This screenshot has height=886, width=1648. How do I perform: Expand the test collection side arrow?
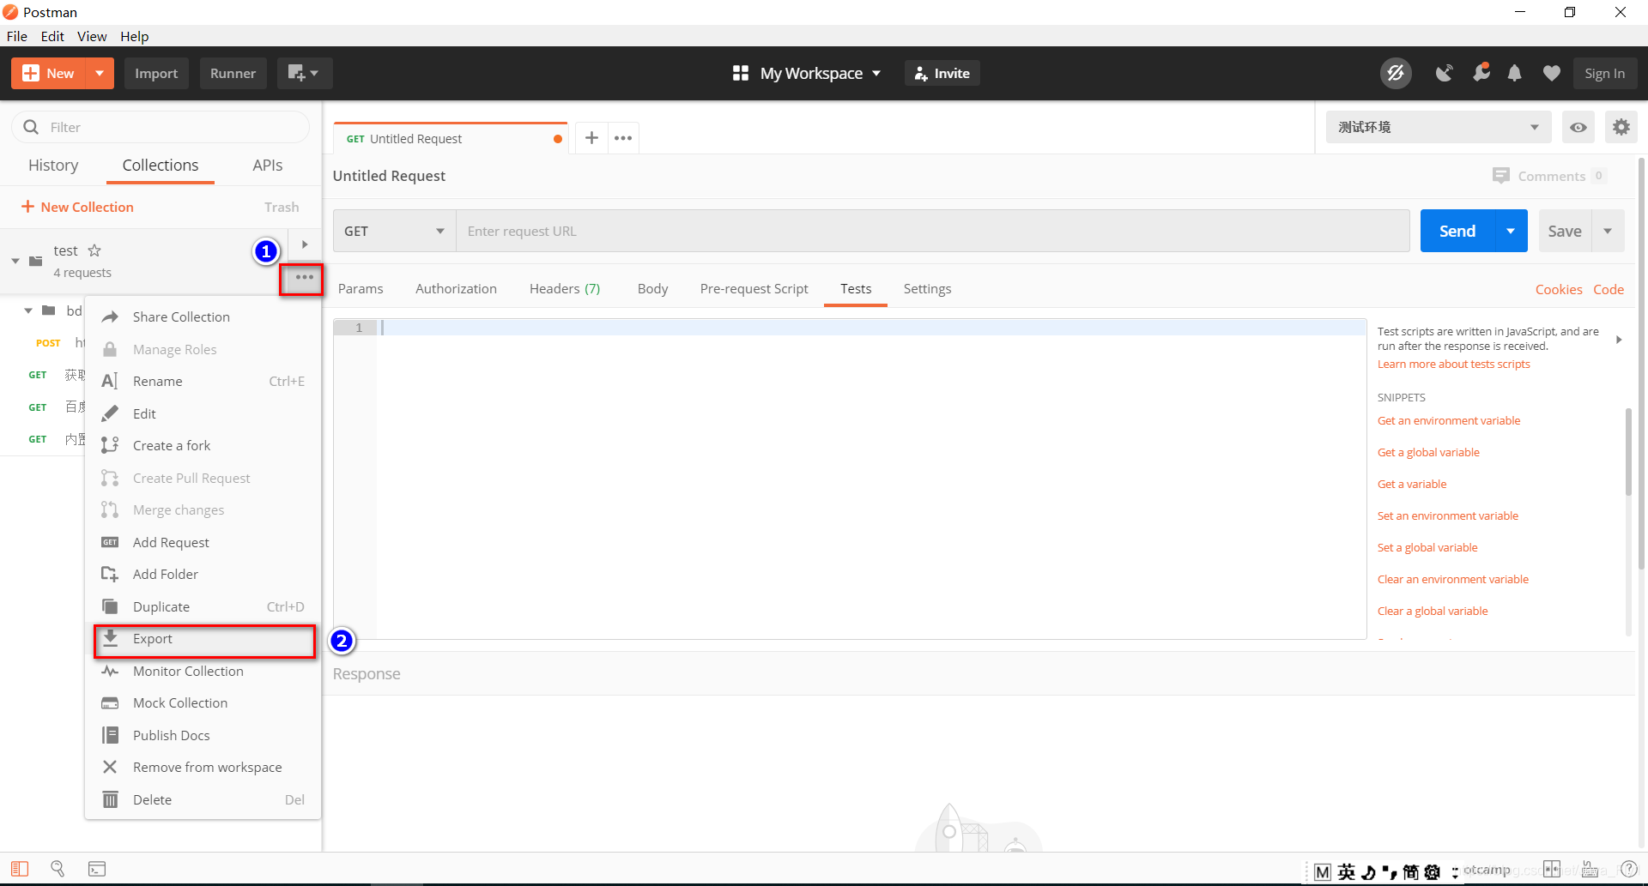305,244
